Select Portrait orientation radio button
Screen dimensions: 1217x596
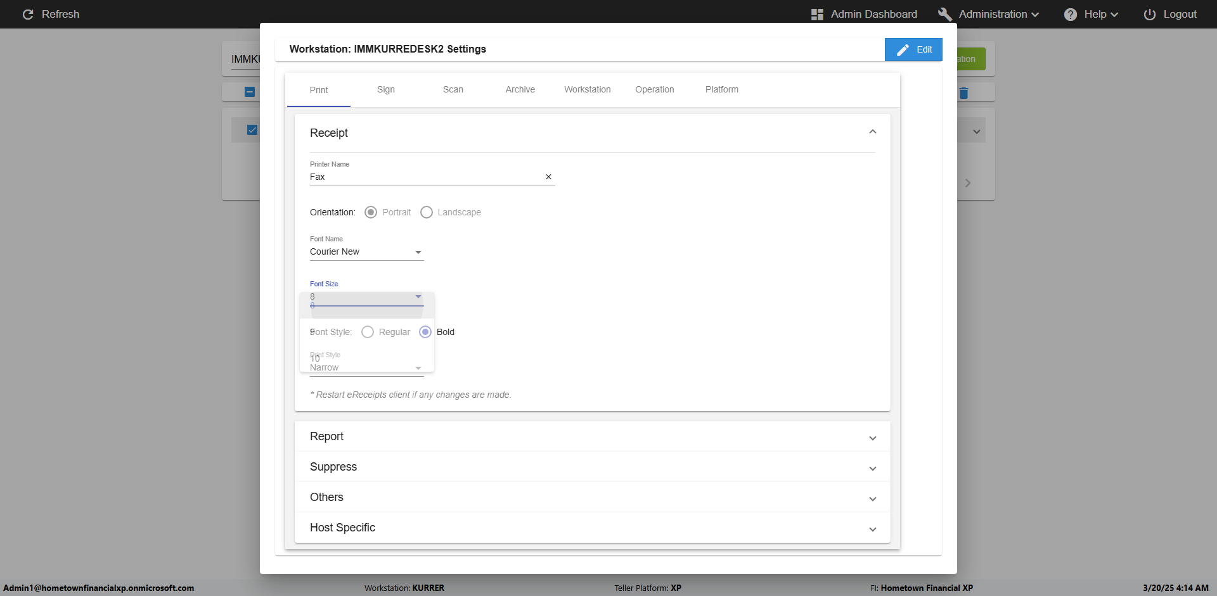371,212
